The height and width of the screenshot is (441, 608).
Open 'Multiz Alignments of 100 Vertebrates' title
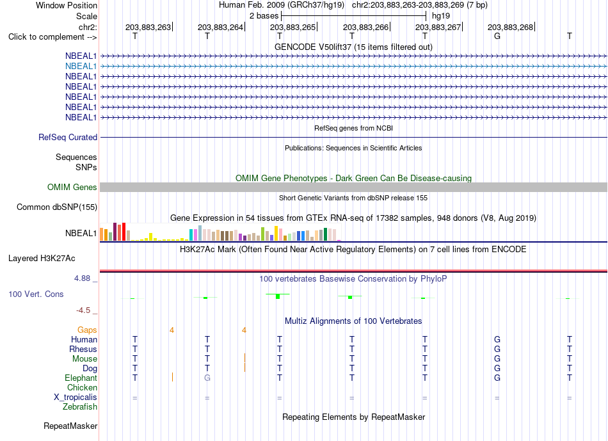click(x=353, y=321)
